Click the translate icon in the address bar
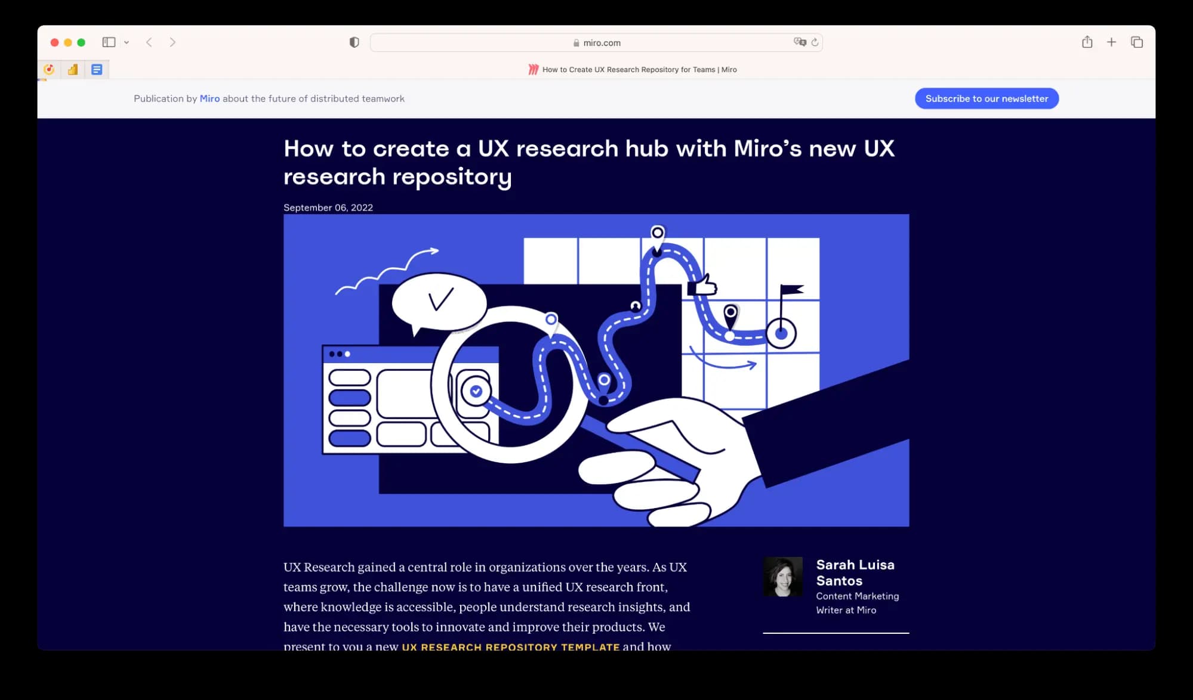The image size is (1193, 700). (x=800, y=42)
